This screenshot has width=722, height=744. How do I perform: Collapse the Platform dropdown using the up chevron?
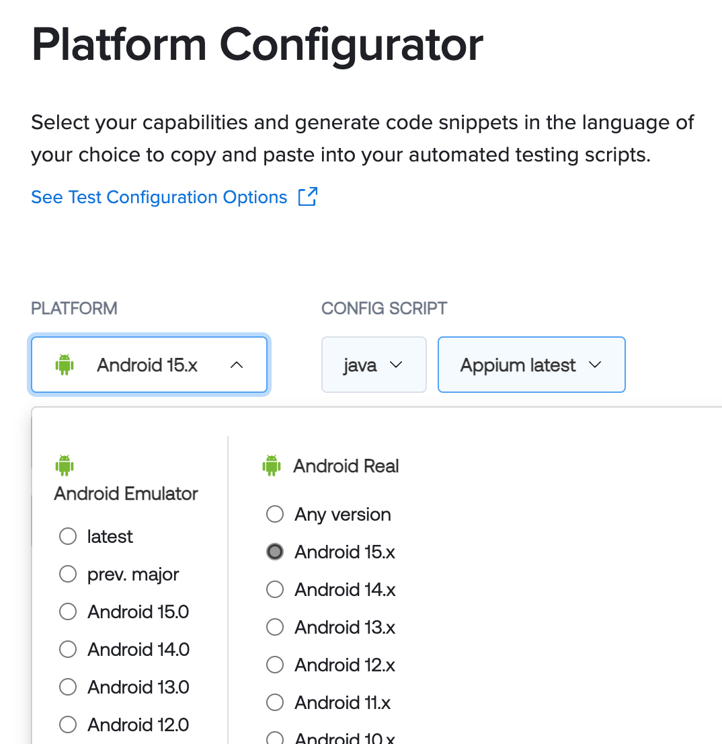tap(237, 365)
